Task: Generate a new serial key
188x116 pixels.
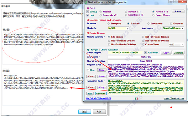Action: click(x=178, y=53)
